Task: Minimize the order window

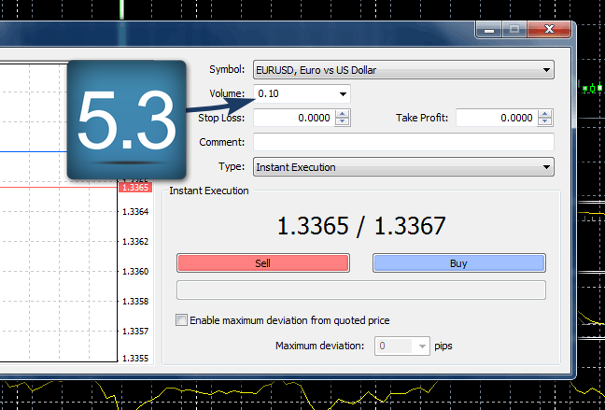Action: pos(489,31)
